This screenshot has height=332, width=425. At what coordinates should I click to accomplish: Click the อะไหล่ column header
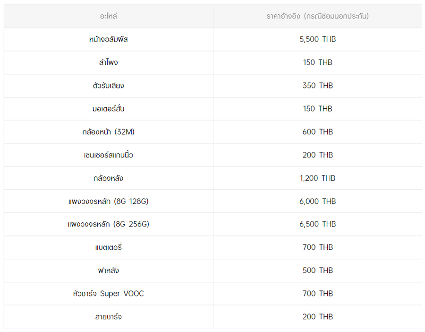108,16
